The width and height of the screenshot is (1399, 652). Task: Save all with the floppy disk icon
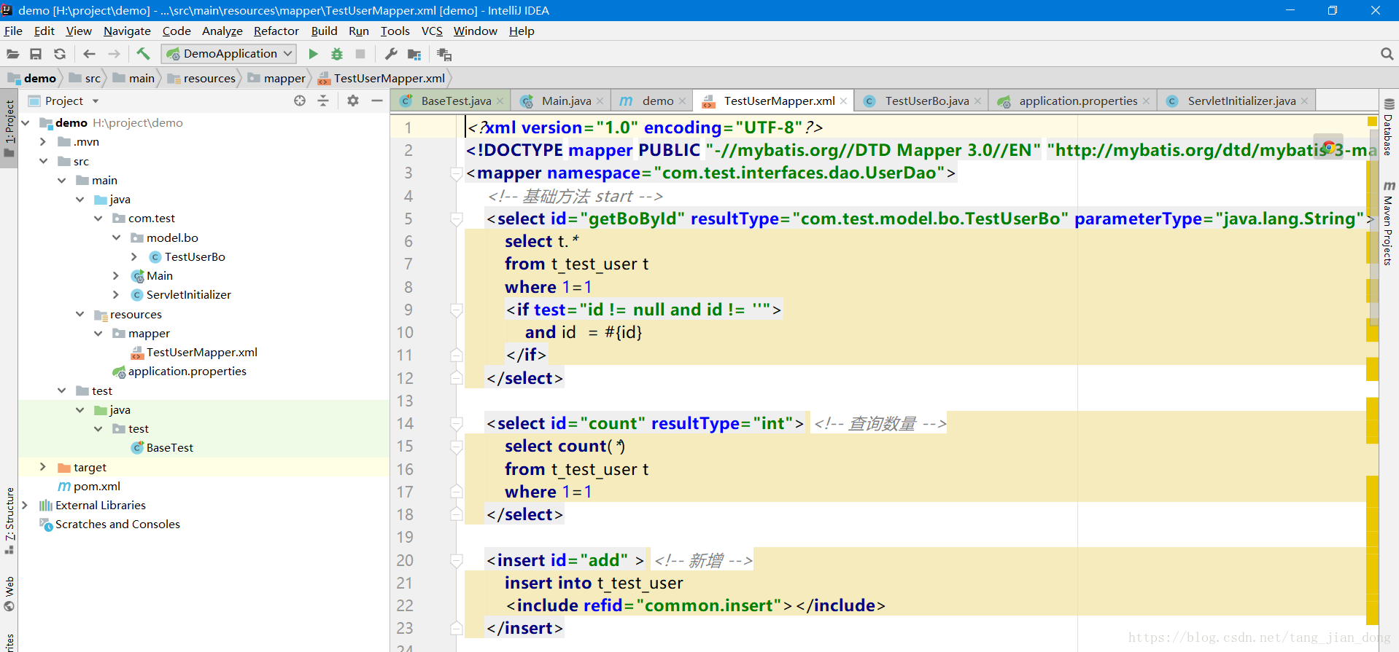click(x=36, y=54)
